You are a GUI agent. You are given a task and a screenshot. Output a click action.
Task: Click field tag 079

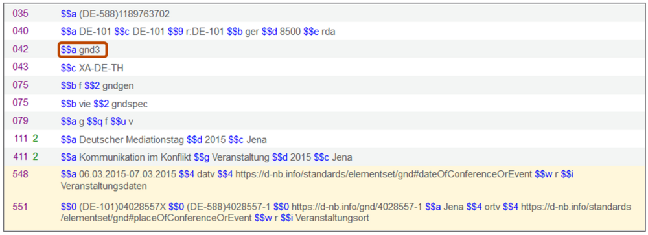pyautogui.click(x=20, y=122)
